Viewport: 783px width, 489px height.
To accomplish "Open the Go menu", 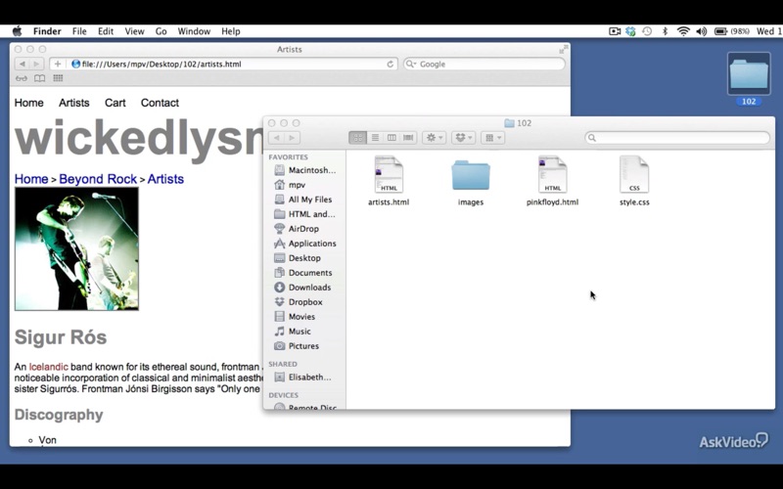I will 161,31.
